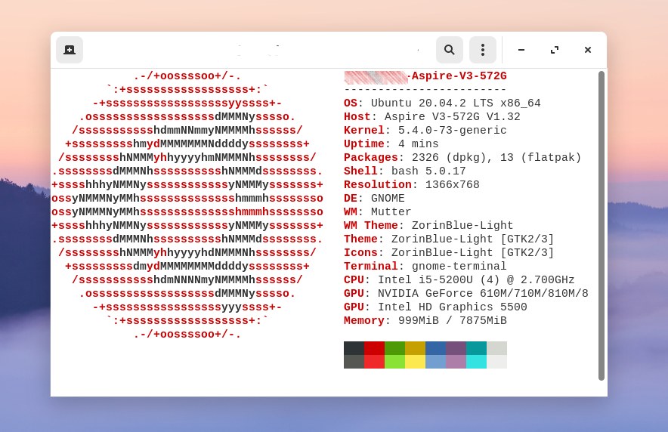
Task: Select the dark green swatch in top row
Action: pos(394,348)
